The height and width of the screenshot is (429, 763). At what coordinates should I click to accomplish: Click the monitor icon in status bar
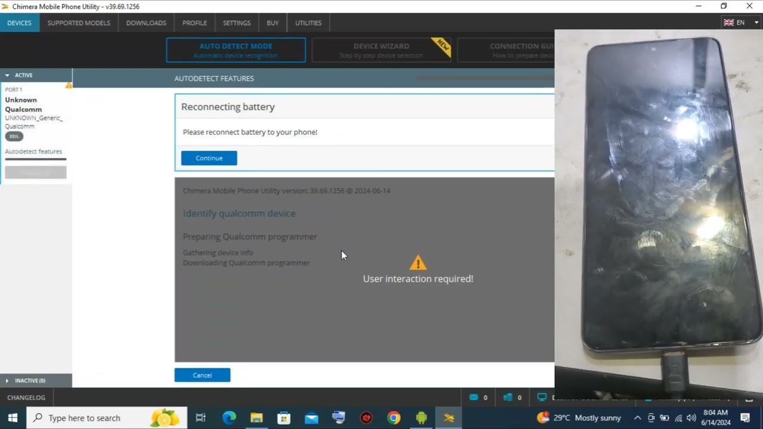[542, 397]
